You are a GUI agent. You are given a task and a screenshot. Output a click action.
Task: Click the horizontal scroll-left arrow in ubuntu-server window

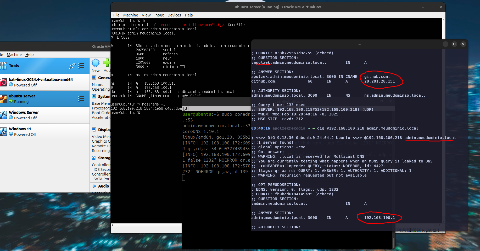coord(113,225)
